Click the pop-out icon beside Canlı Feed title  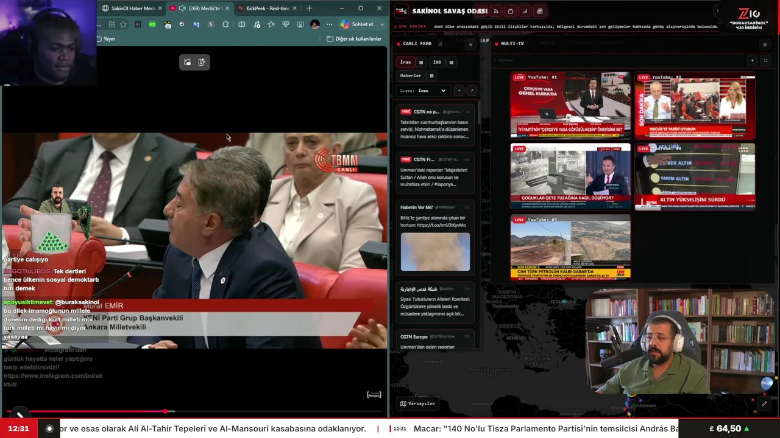coord(440,44)
